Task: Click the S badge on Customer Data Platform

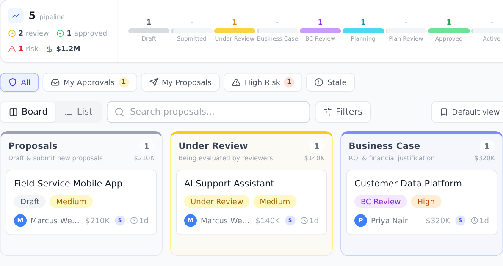Action: 460,220
